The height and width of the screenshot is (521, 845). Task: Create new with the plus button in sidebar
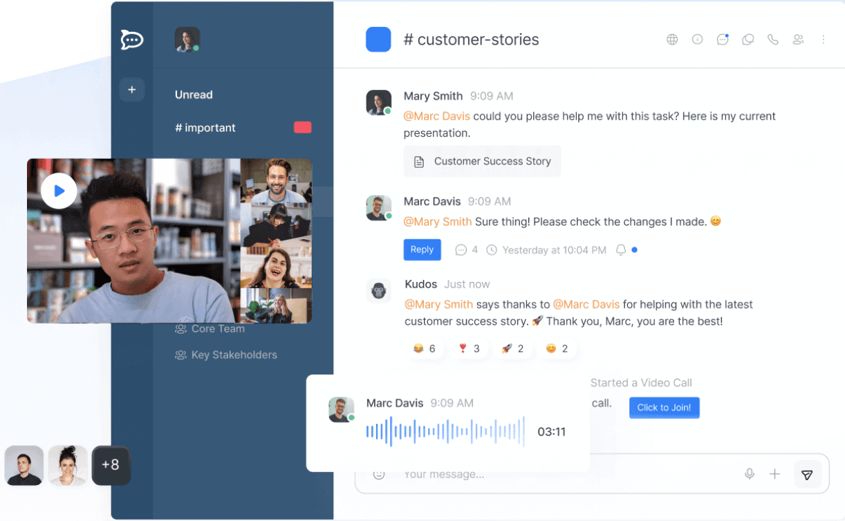tap(131, 90)
